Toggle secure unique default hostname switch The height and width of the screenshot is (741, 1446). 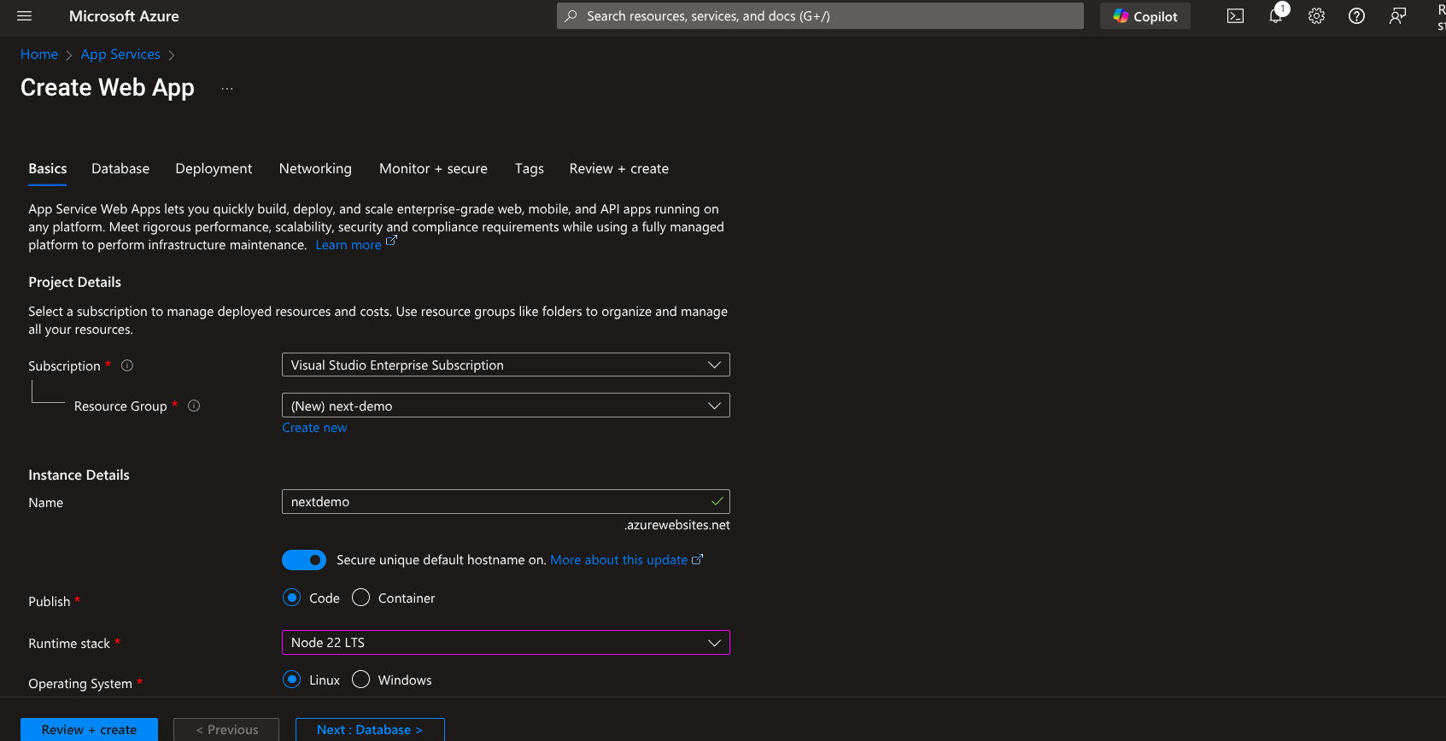click(x=304, y=560)
